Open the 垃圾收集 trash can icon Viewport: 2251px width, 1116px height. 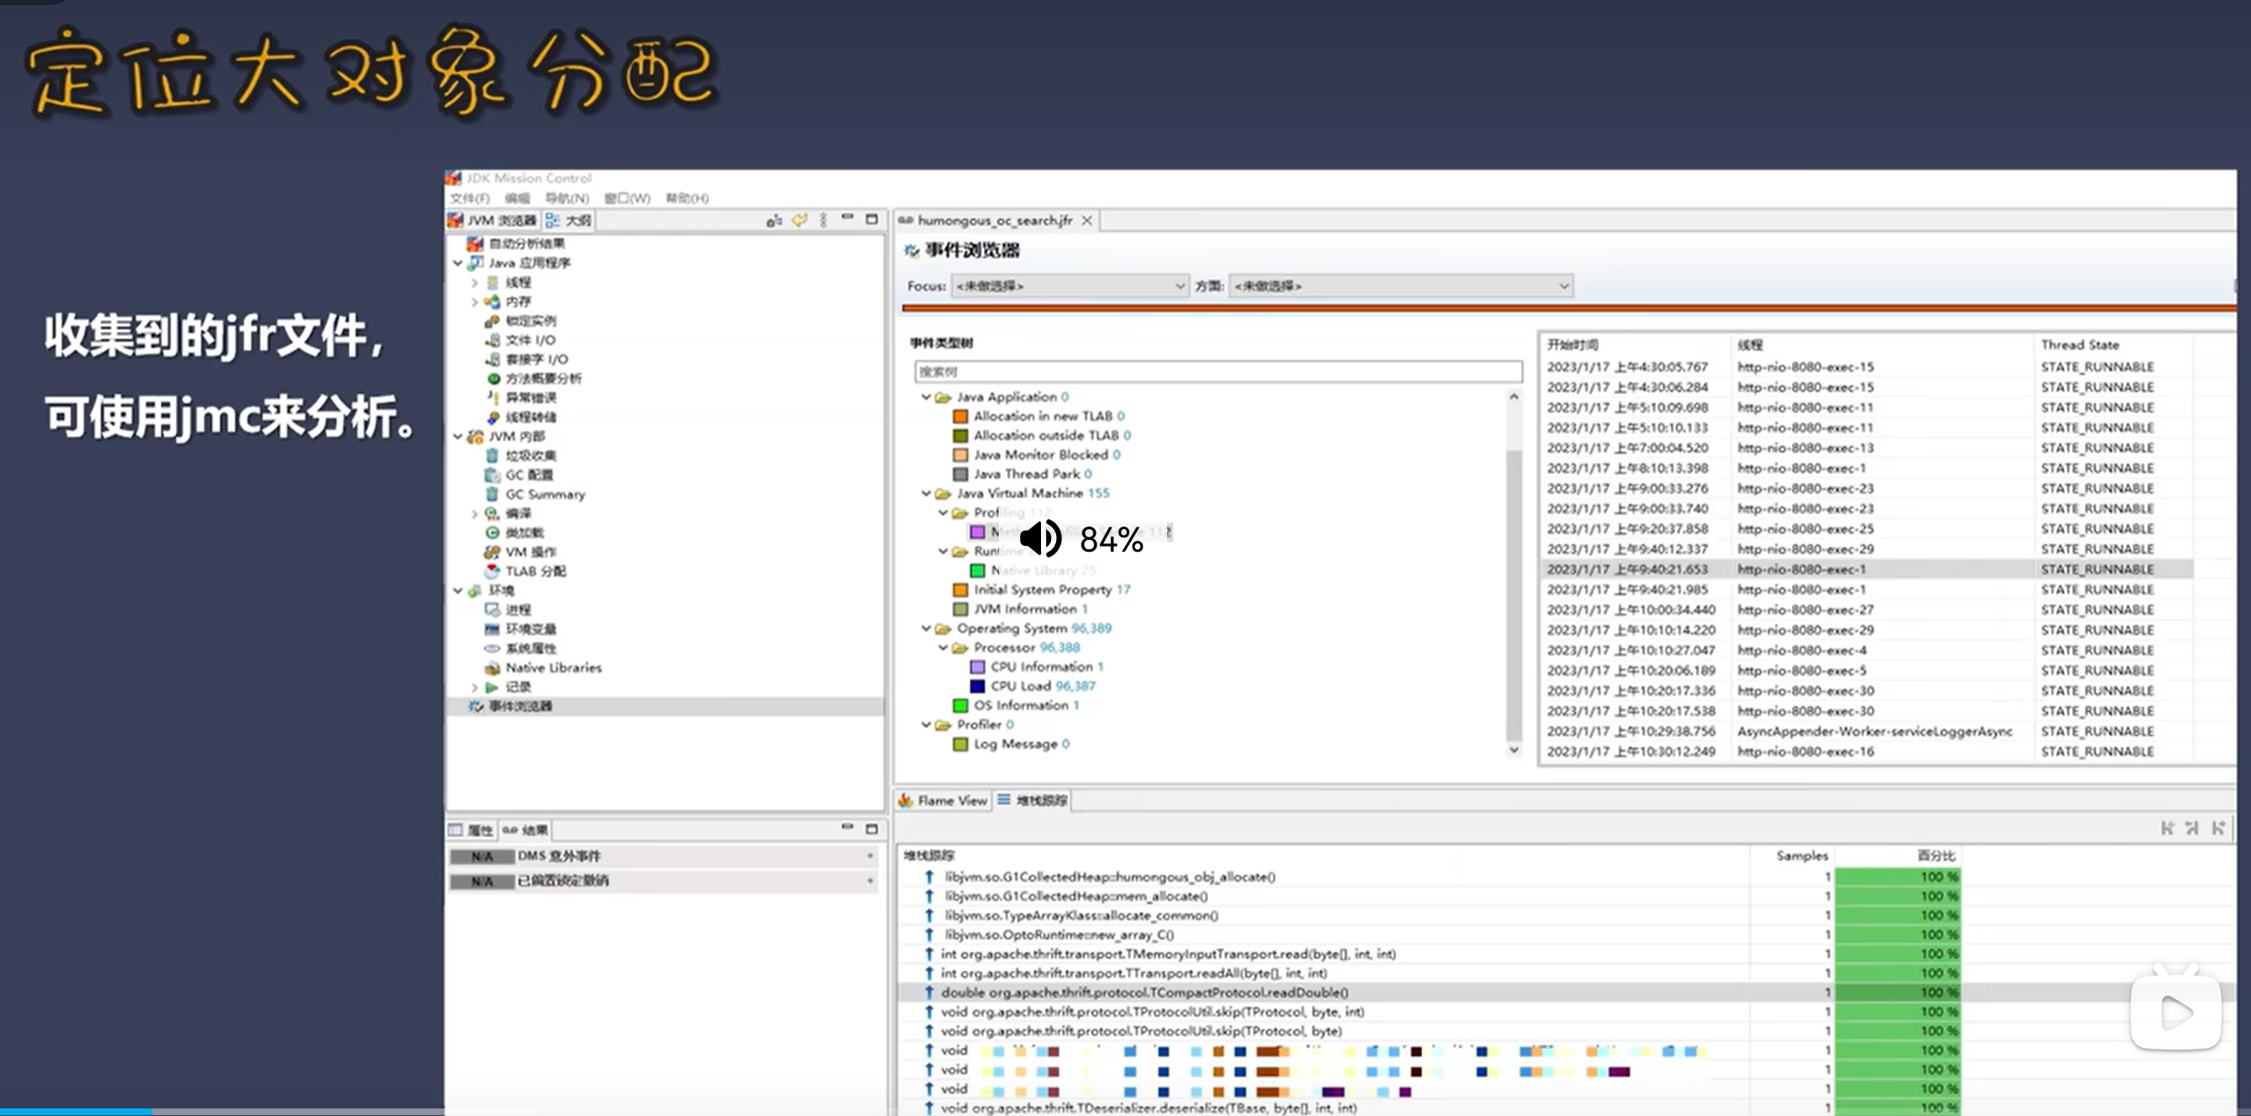pyautogui.click(x=492, y=455)
